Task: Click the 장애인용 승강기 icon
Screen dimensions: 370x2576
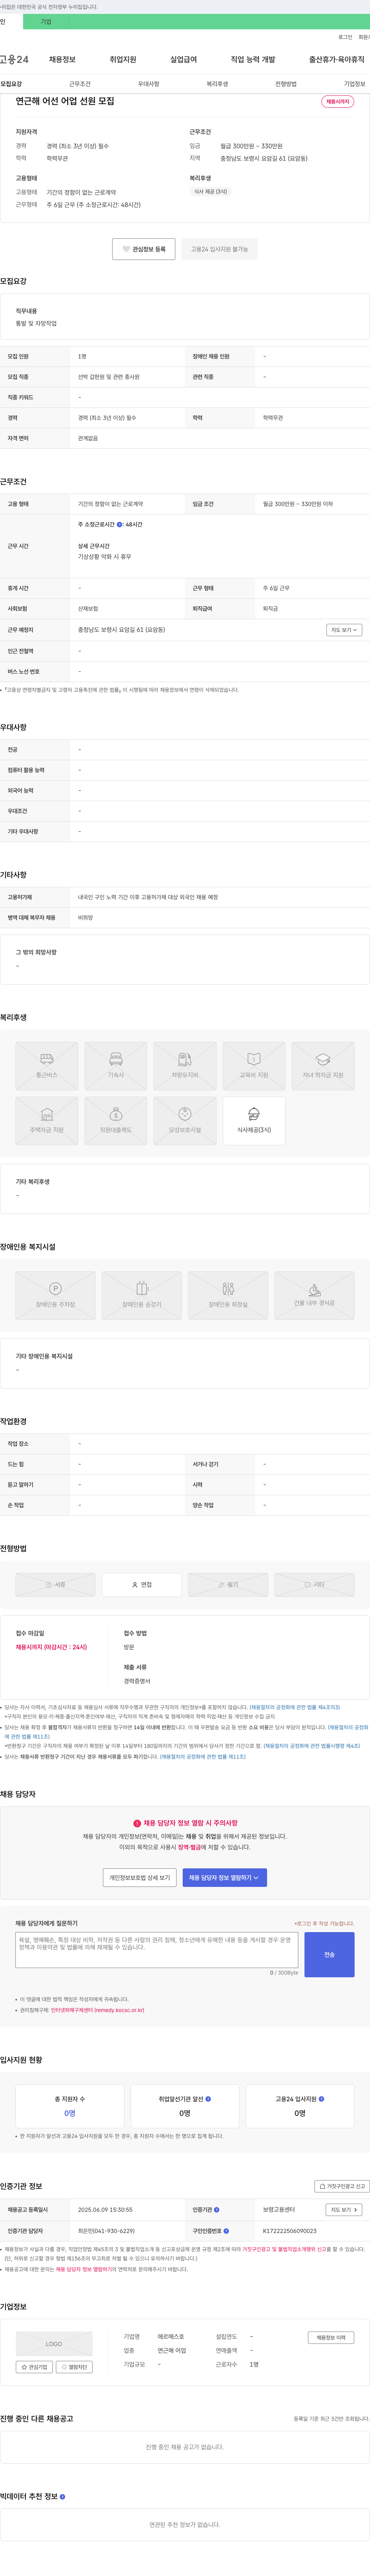Action: tap(141, 1296)
